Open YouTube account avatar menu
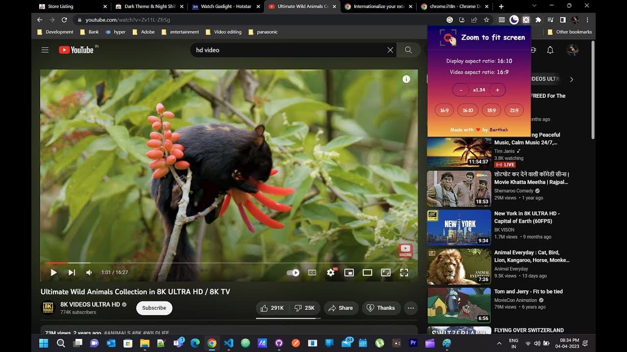627x352 pixels. coord(572,50)
